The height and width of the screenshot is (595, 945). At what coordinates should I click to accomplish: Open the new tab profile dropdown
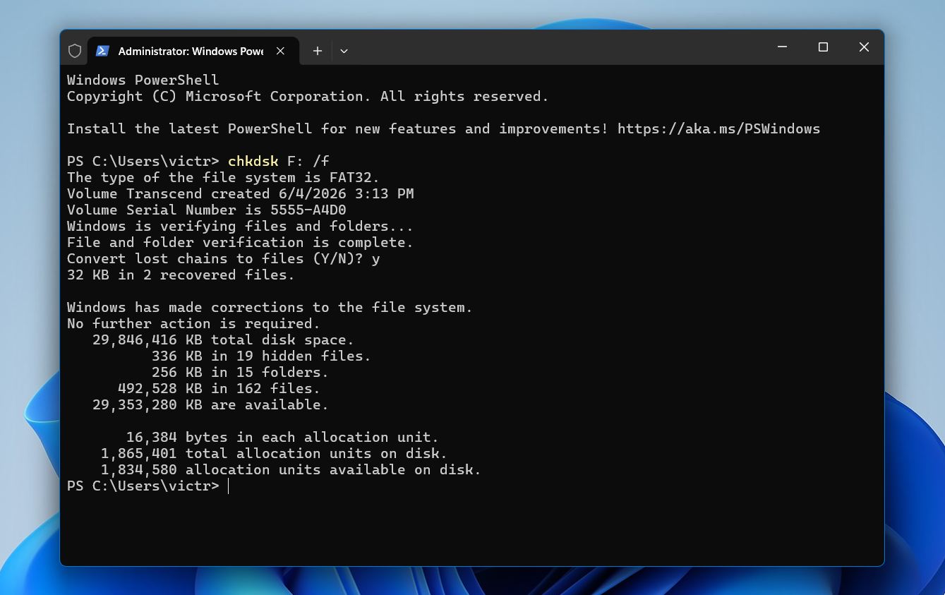pos(344,51)
